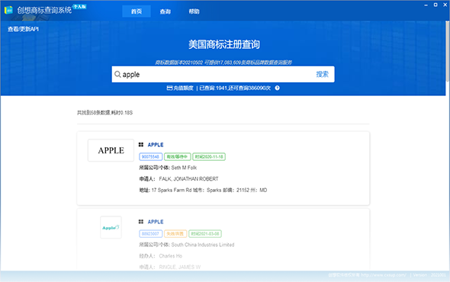Screen dimensions: 450x282
Task: Click the help question mark icon
Action: coord(277,88)
